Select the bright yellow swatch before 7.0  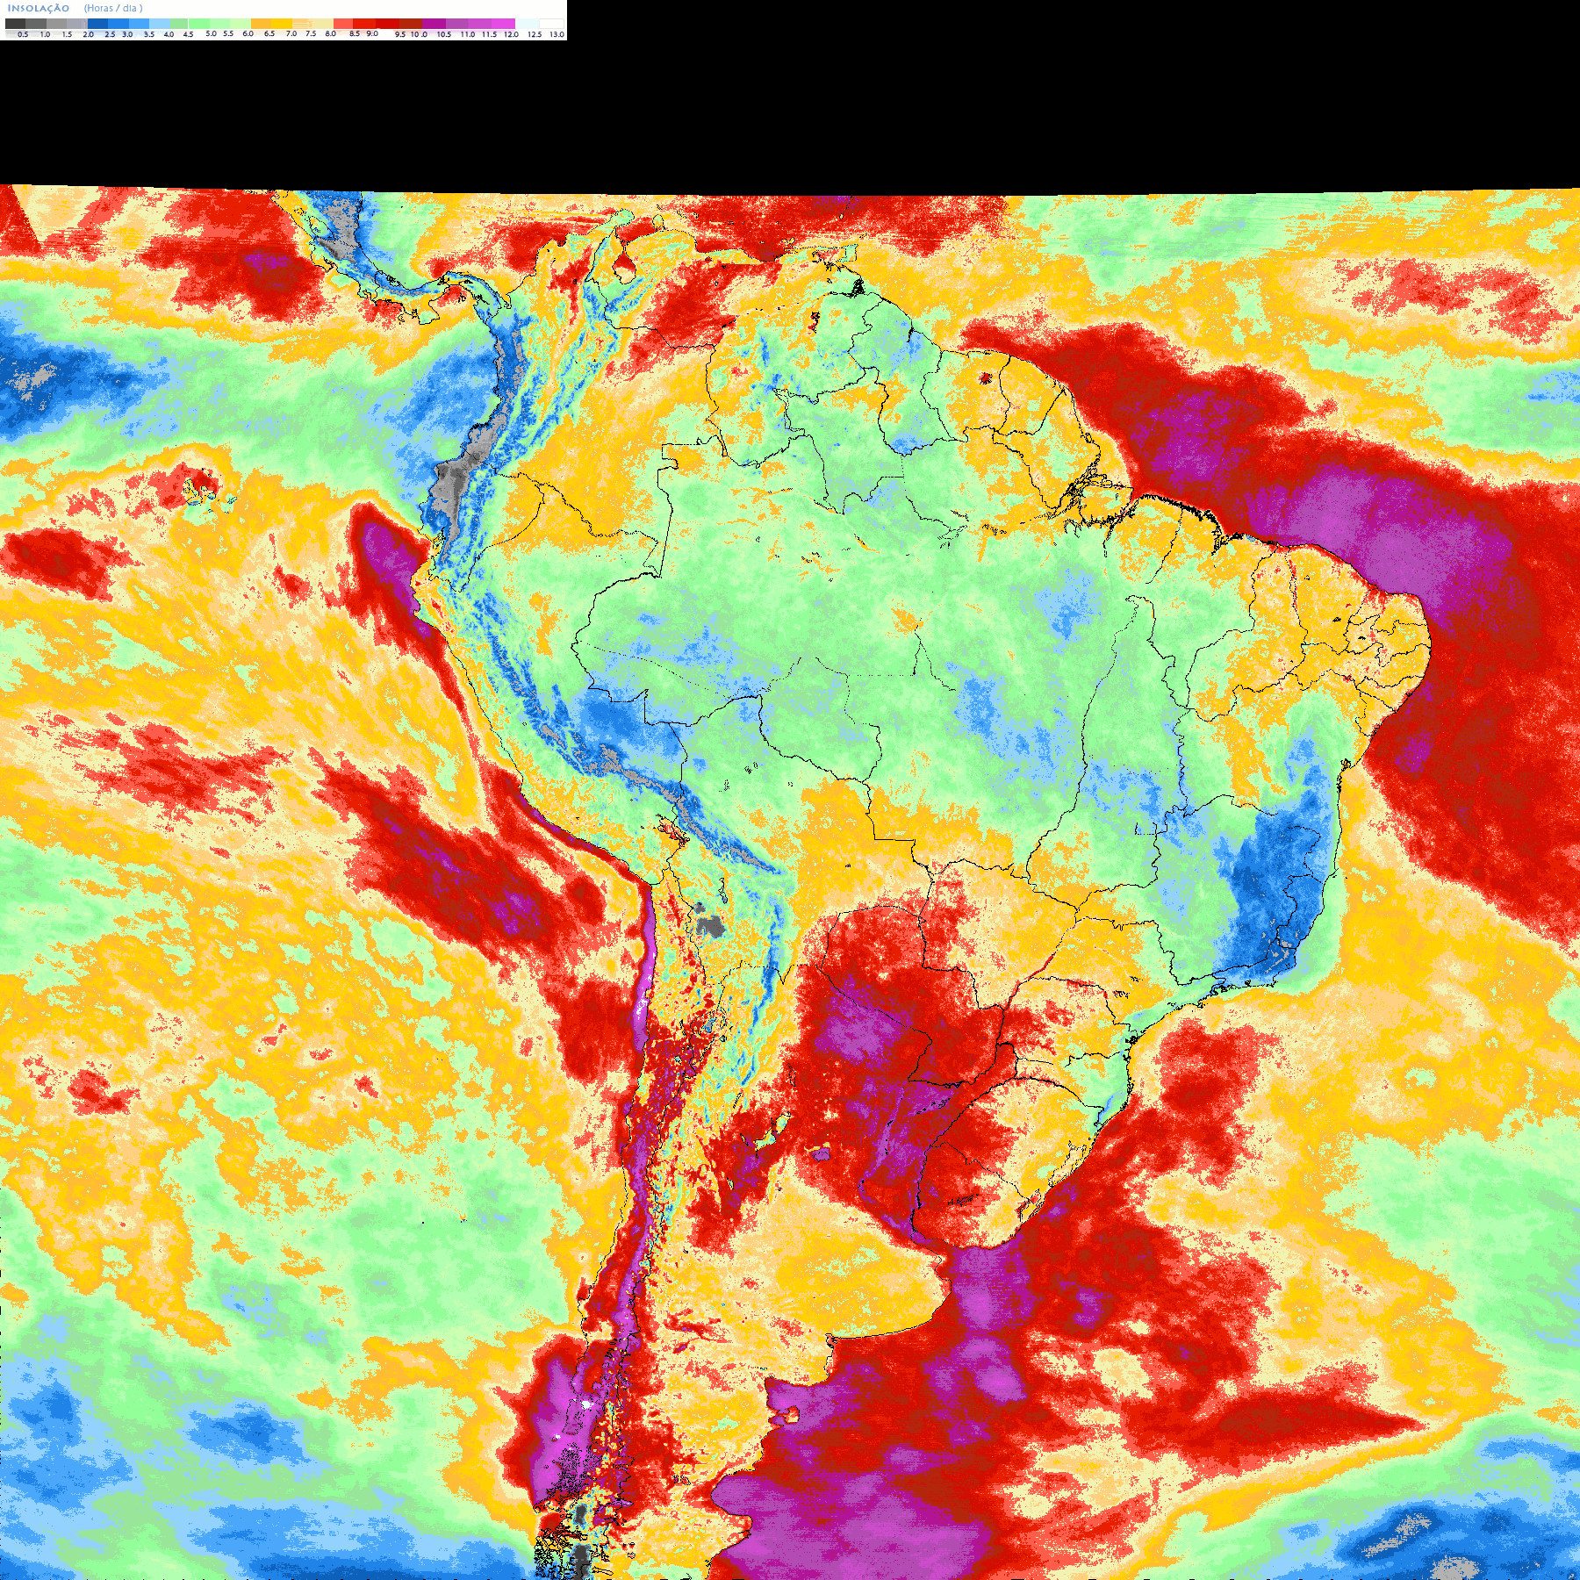(x=282, y=24)
